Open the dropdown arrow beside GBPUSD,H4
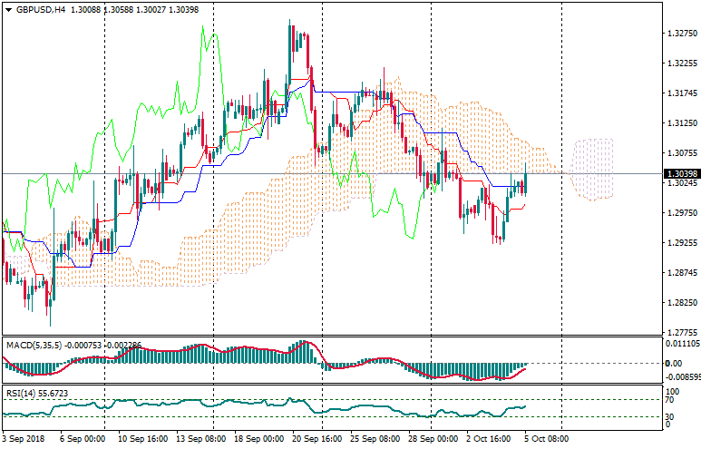Screen dimensions: 701x449 [7, 10]
